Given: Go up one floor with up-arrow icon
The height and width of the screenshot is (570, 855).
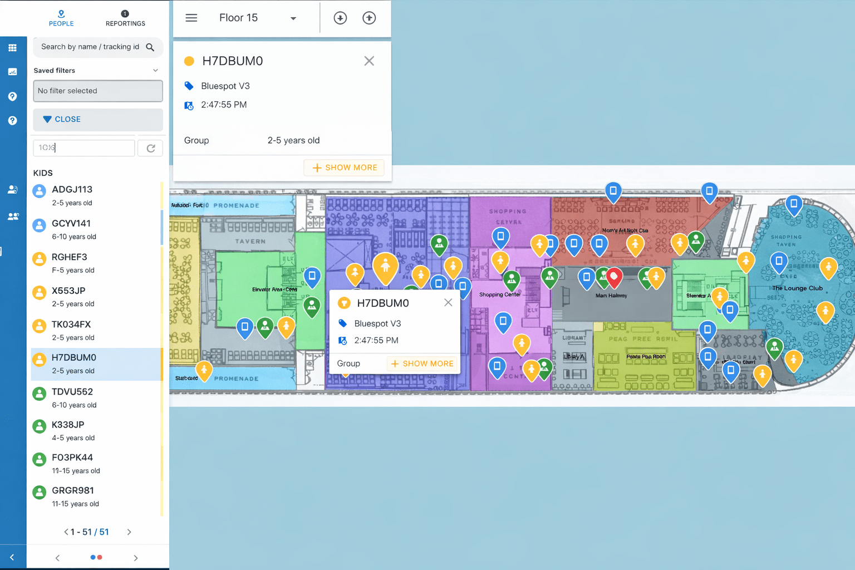Looking at the screenshot, I should coord(369,18).
